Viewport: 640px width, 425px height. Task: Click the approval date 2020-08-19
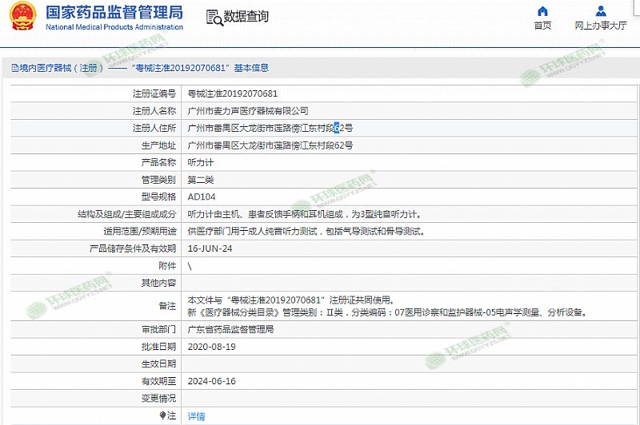pyautogui.click(x=211, y=347)
